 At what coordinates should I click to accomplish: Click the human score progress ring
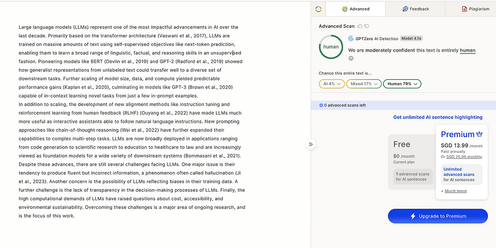[331, 47]
